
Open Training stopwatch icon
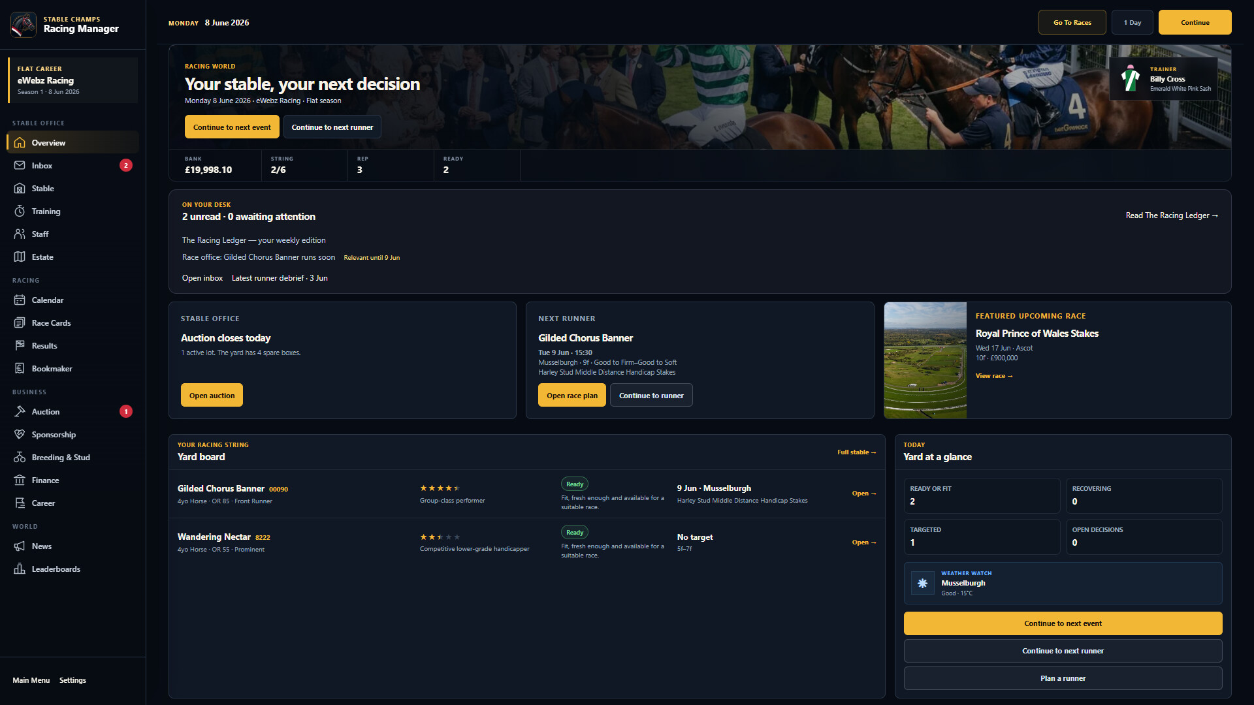tap(20, 211)
